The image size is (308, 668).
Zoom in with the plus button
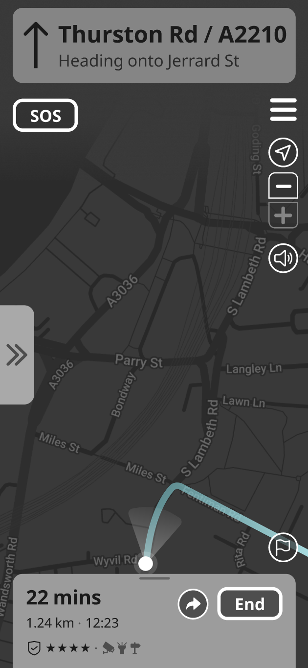(284, 215)
